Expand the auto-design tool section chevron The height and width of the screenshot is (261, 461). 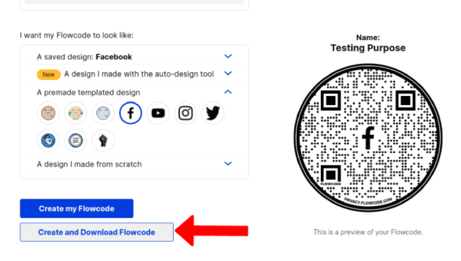(x=228, y=73)
